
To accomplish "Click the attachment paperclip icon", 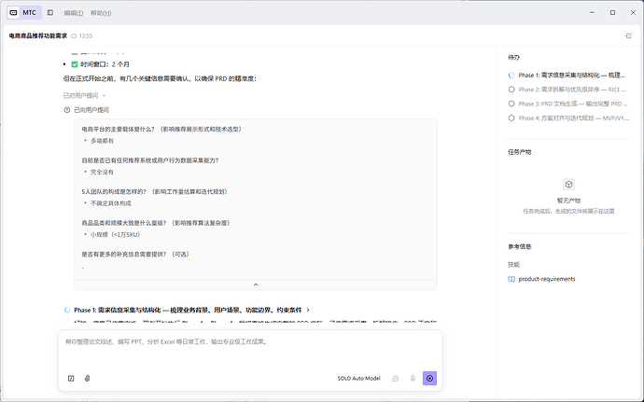I will 88,379.
